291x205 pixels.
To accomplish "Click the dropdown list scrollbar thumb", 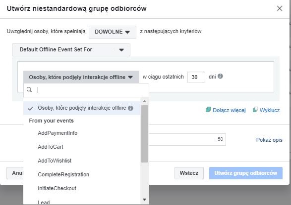I will pos(144,134).
